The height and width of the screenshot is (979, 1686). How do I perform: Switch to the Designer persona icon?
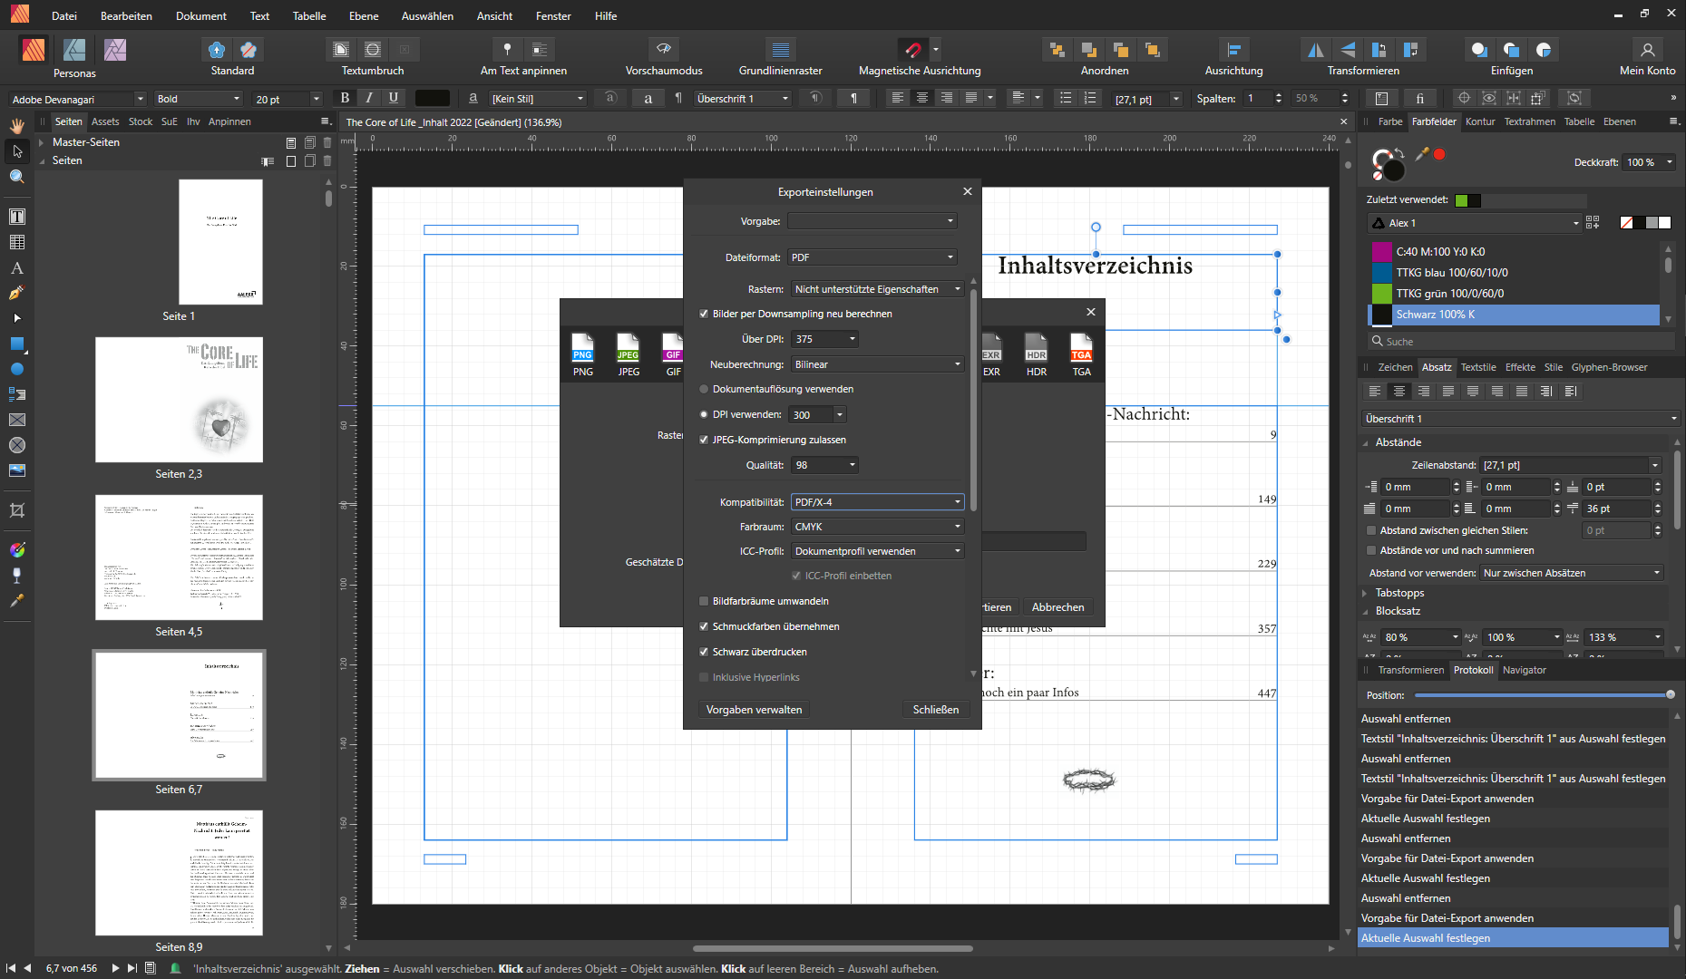(74, 49)
